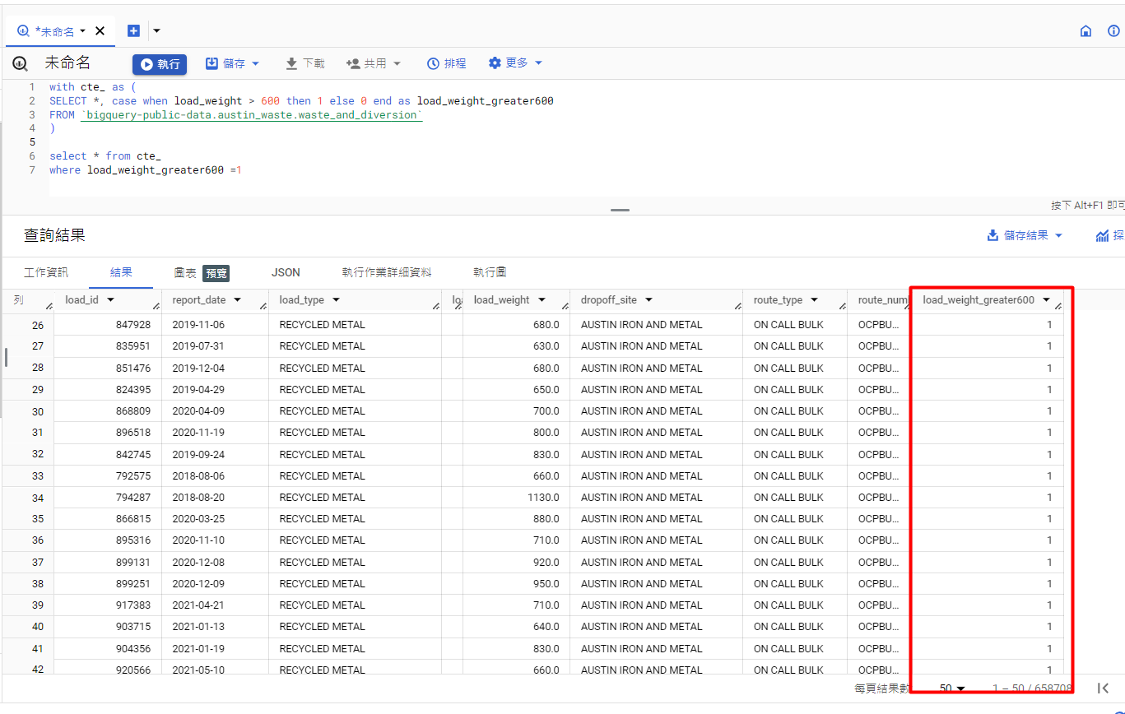Open the load_weight_greater600 column menu arrow
The width and height of the screenshot is (1125, 714).
pyautogui.click(x=1046, y=300)
